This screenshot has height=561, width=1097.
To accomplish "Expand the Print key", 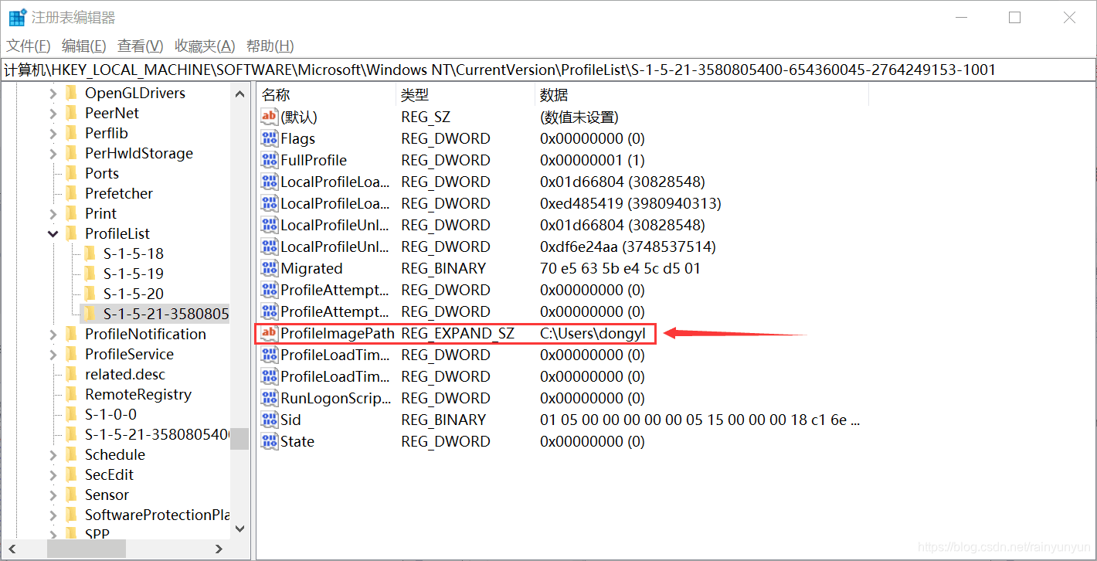I will pyautogui.click(x=53, y=213).
